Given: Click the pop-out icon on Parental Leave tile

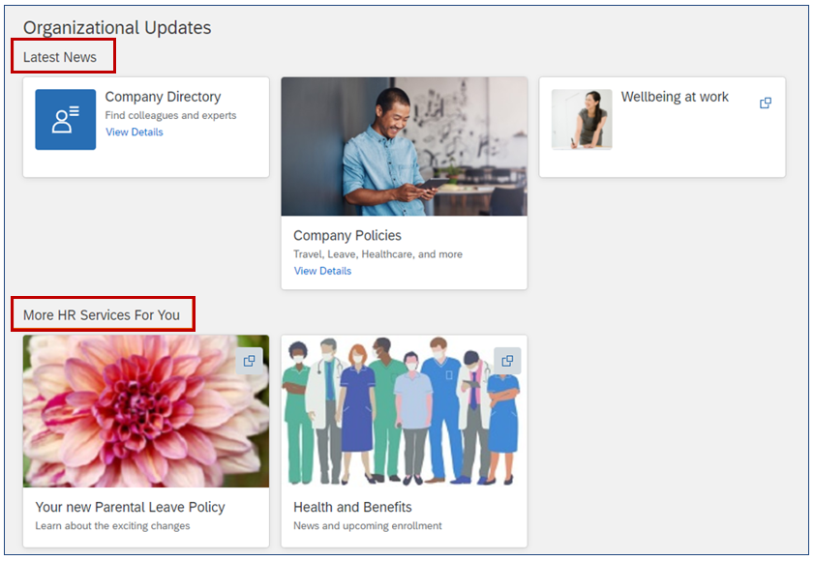Looking at the screenshot, I should 250,361.
